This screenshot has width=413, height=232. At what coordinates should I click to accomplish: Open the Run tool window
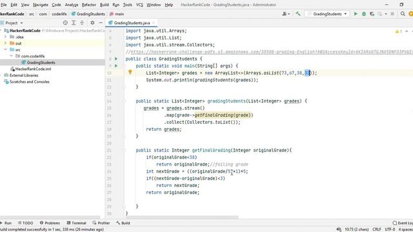tap(6, 223)
